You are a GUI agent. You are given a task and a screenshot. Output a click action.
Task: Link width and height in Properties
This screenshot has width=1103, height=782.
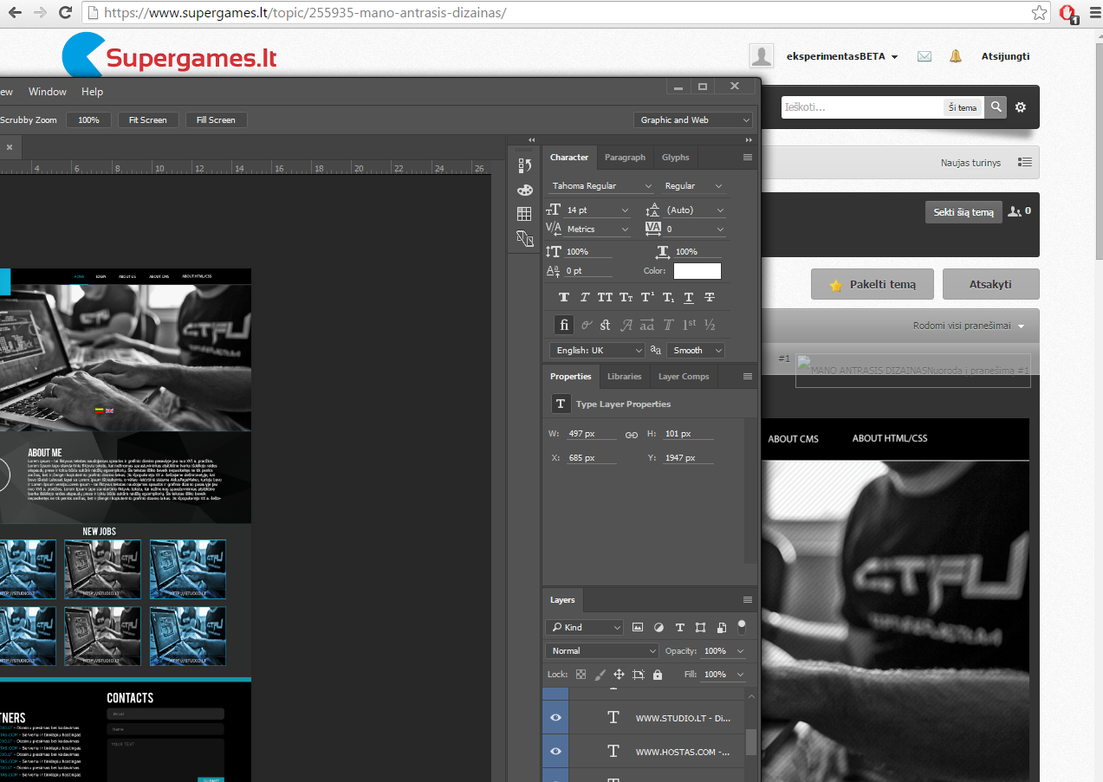tap(632, 434)
